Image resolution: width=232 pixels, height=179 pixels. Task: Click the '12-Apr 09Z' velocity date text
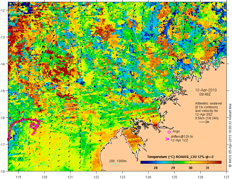[203, 114]
